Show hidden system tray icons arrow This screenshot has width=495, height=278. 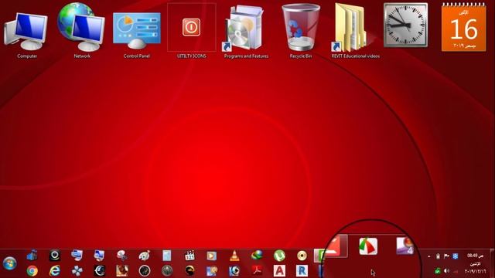click(428, 256)
